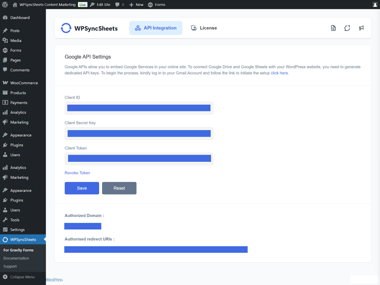
Task: Click the Posts pin icon
Action: point(5,30)
